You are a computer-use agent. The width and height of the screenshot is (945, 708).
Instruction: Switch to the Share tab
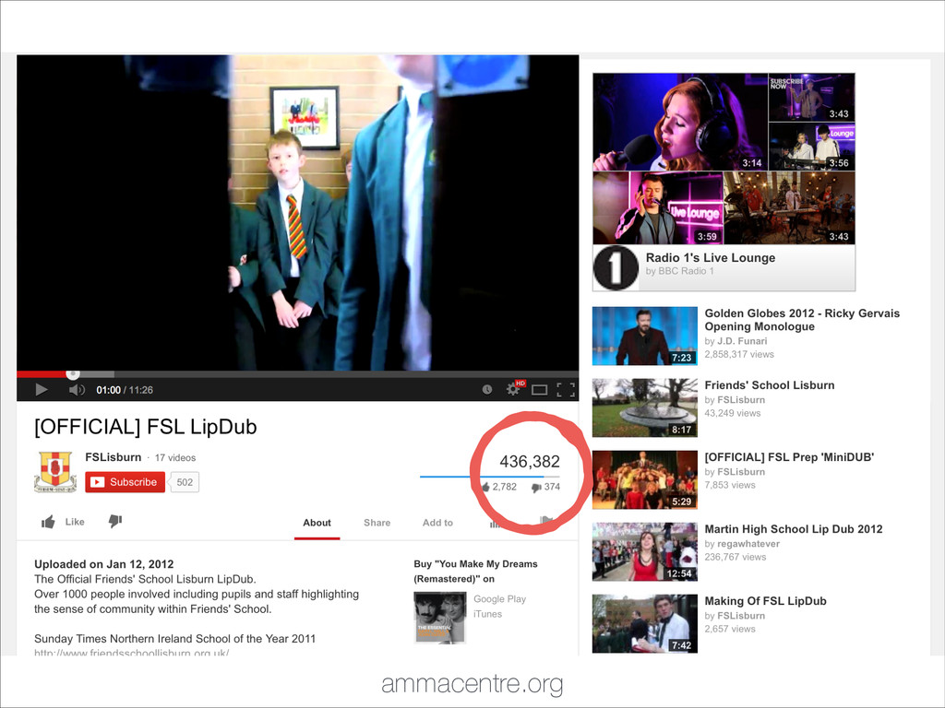tap(377, 523)
